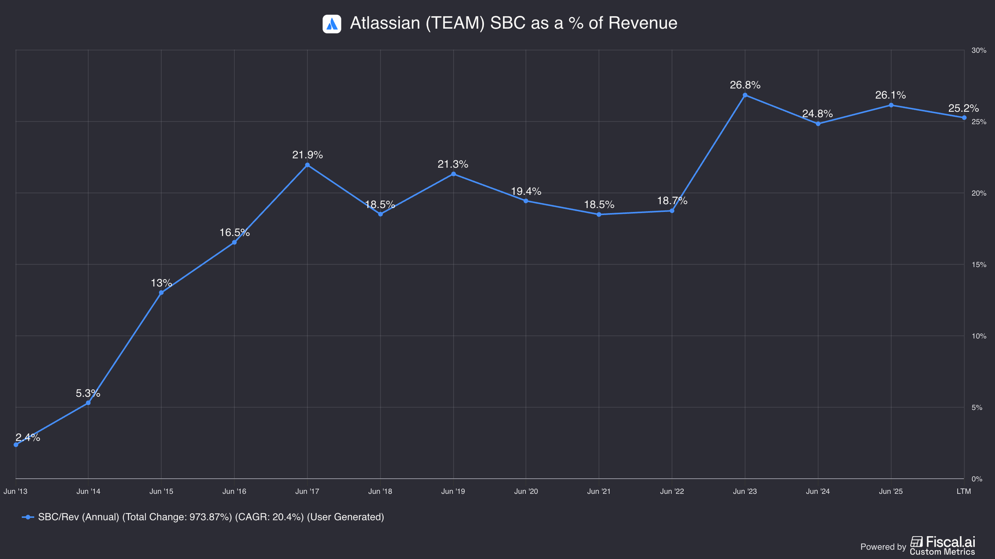Click the LTM x-axis label
This screenshot has height=559, width=995.
[964, 491]
